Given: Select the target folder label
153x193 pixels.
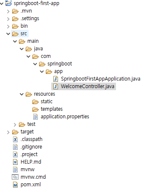Looking at the screenshot, I should pos(27,132).
